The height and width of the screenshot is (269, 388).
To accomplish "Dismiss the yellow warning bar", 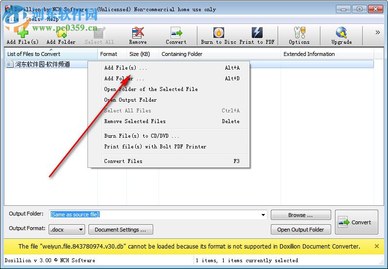I will point(377,246).
